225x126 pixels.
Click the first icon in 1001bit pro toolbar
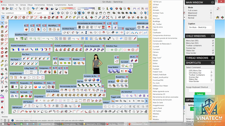[14, 111]
